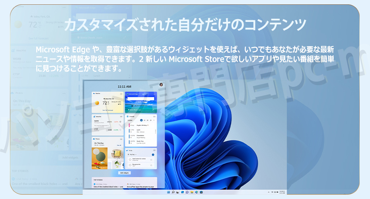Click the sun weather icon
This screenshot has width=370, height=199.
coord(97,103)
